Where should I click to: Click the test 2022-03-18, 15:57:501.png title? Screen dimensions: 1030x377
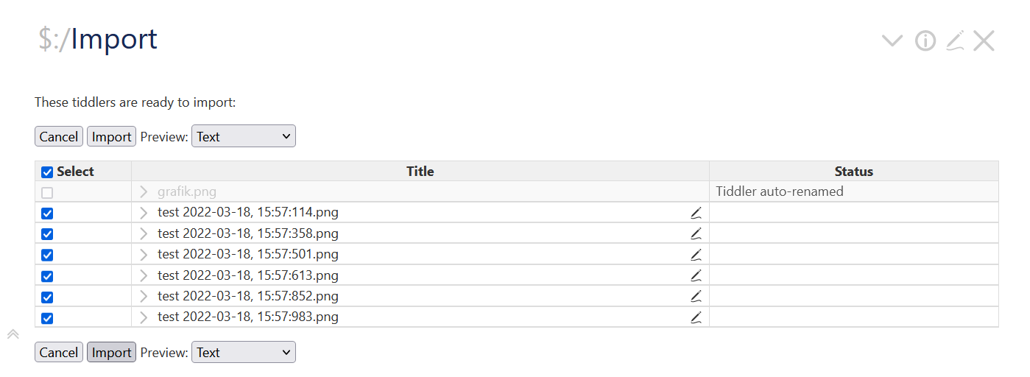point(248,254)
